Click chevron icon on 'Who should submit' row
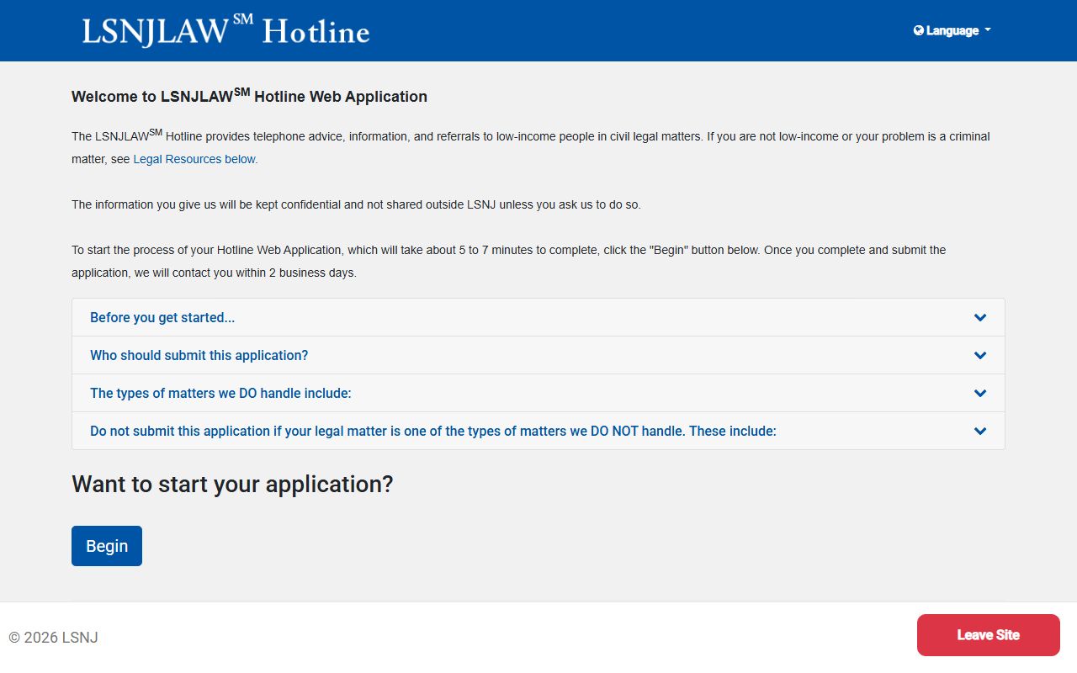The height and width of the screenshot is (673, 1077). (x=980, y=356)
